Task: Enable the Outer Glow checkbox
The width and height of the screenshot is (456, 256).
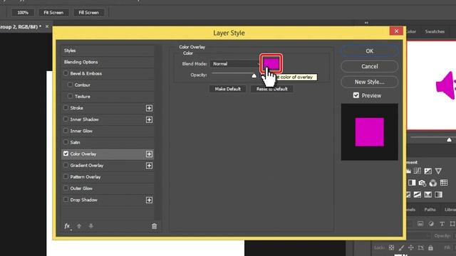Action: click(66, 188)
